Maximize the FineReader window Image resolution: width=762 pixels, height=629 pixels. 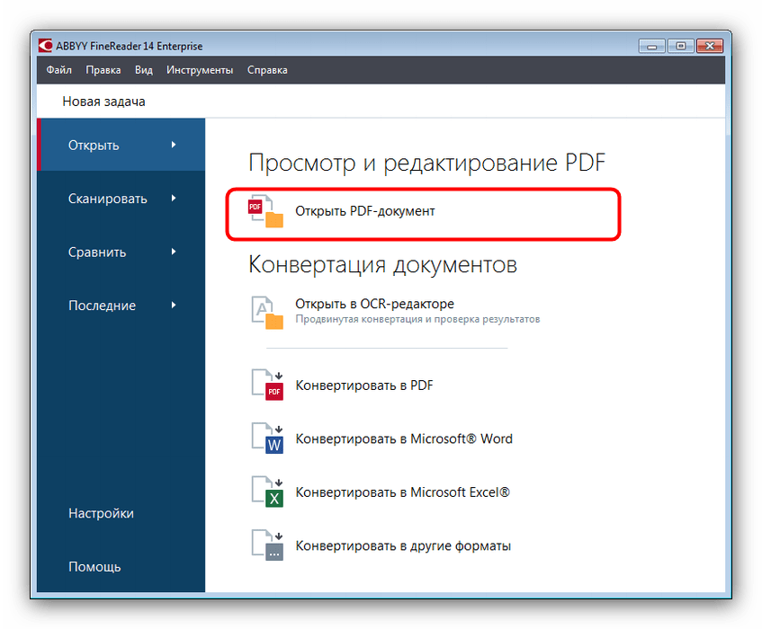[x=680, y=46]
